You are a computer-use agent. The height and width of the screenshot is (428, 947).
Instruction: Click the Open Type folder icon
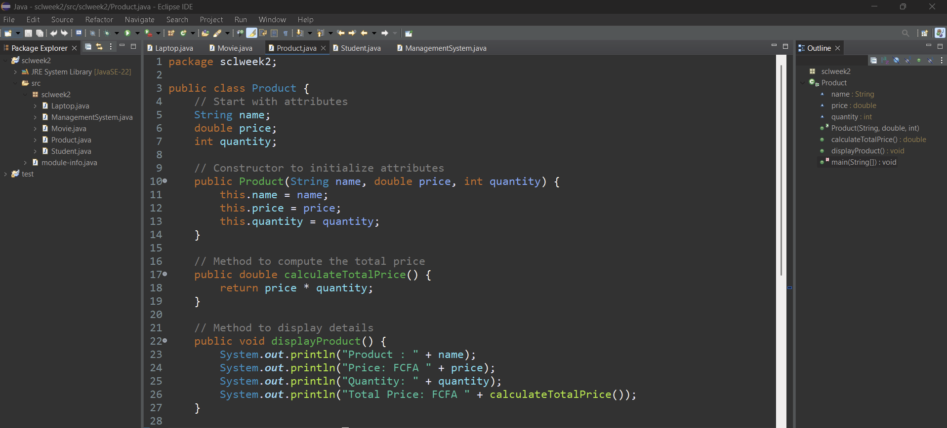coord(206,33)
